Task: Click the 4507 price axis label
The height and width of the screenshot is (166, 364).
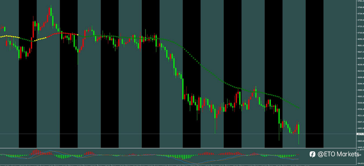Action: point(361,122)
